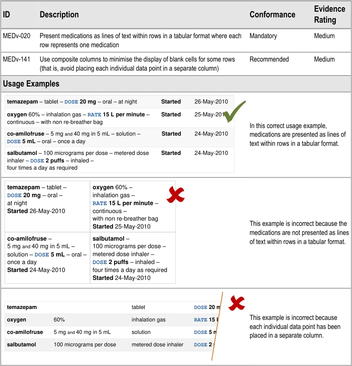The image size is (352, 366).
Task: Click 100 micrograms per dose in bottom table
Action: 85,344
